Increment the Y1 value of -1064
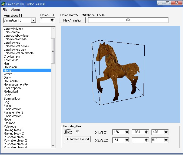 [147, 131]
